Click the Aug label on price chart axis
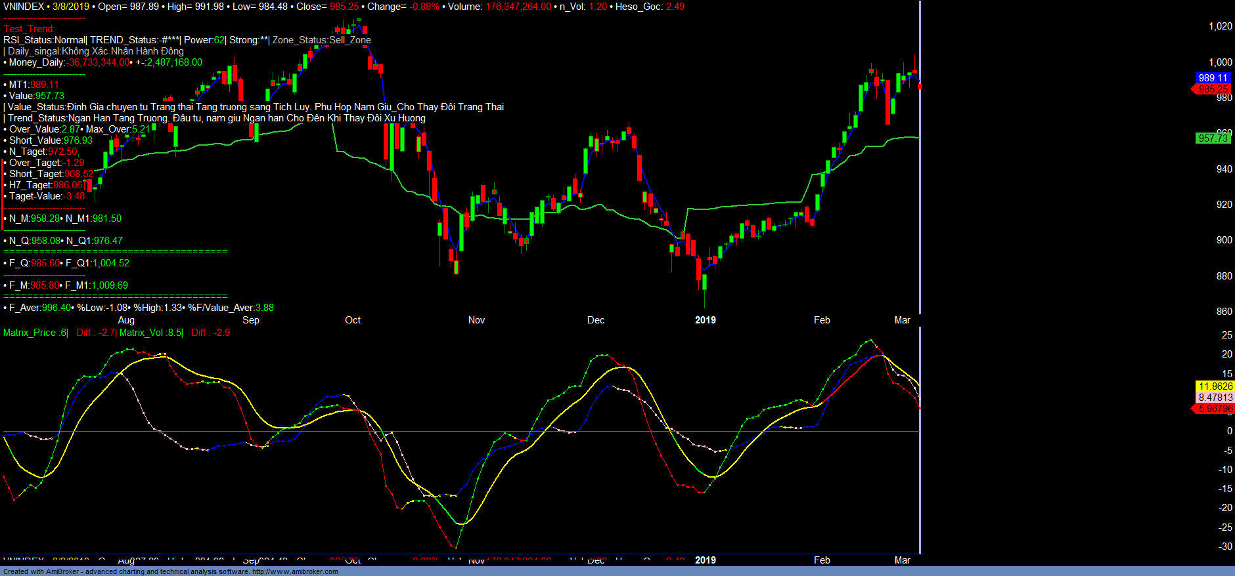This screenshot has height=576, width=1235. 126,320
